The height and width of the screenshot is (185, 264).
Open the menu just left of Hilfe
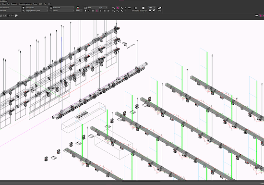pyautogui.click(x=45, y=4)
